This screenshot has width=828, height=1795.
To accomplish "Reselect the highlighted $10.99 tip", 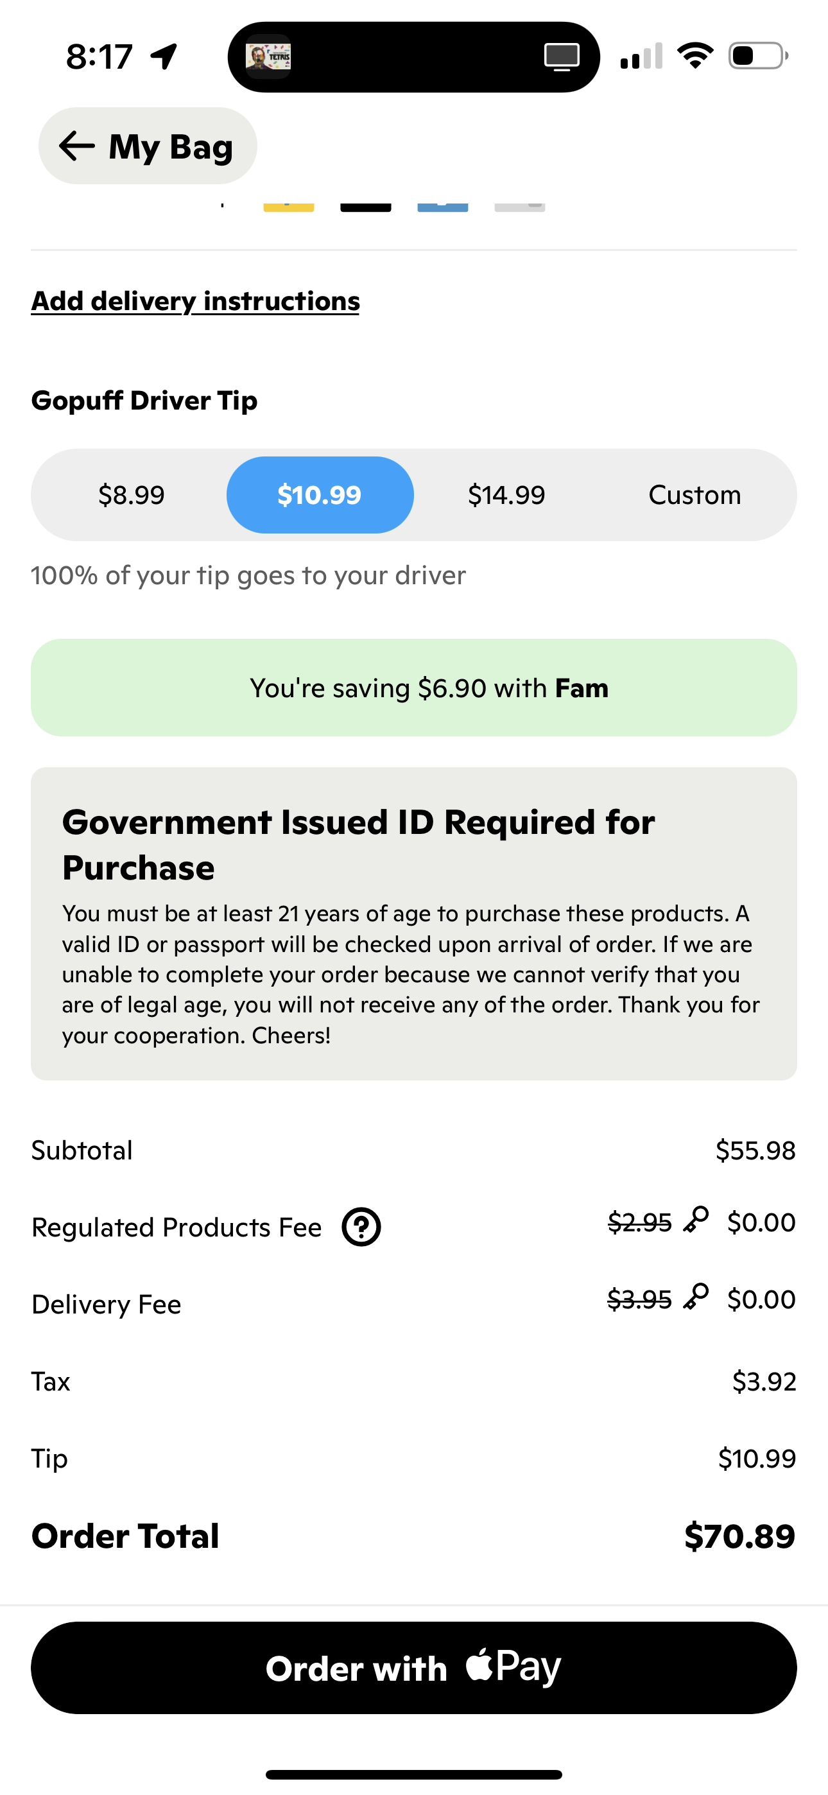I will [x=319, y=495].
